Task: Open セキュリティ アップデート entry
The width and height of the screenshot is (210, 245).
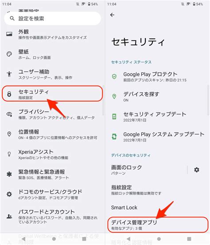Action: 157,117
